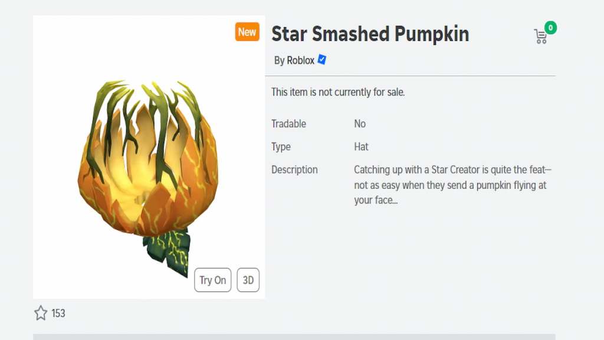This screenshot has height=340, width=604.
Task: Toggle between 2D and 3D preview
Action: 248,280
